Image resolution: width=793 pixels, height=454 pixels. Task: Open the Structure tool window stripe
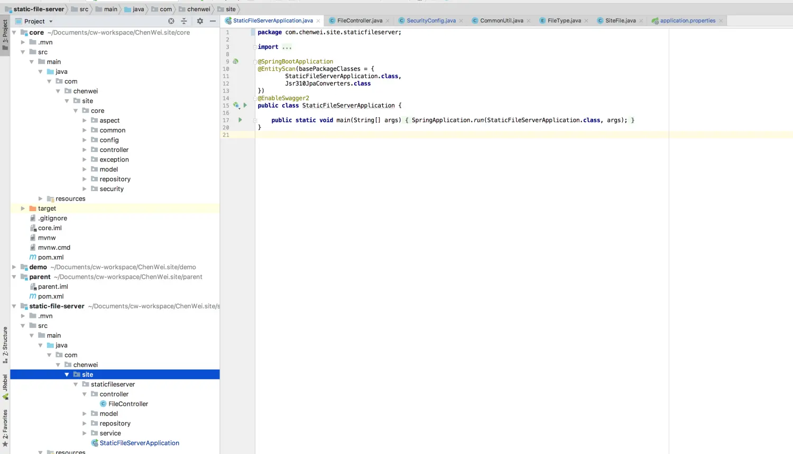5,345
